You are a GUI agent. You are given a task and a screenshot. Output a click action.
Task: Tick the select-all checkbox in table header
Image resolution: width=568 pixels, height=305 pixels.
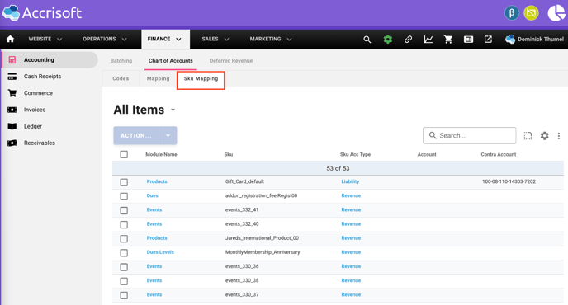pos(124,154)
